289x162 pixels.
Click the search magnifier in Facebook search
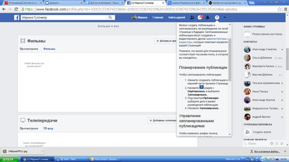(110, 17)
